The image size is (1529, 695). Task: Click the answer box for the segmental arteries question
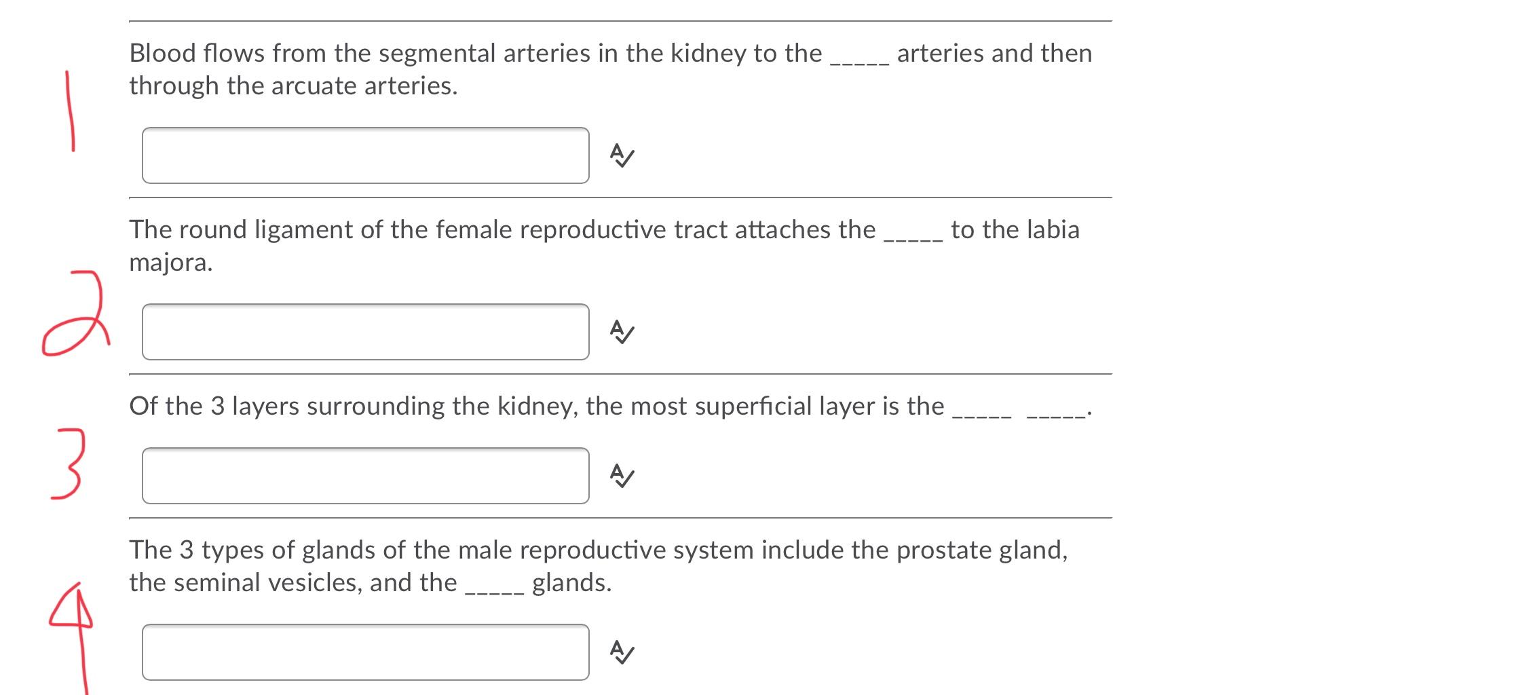[366, 156]
